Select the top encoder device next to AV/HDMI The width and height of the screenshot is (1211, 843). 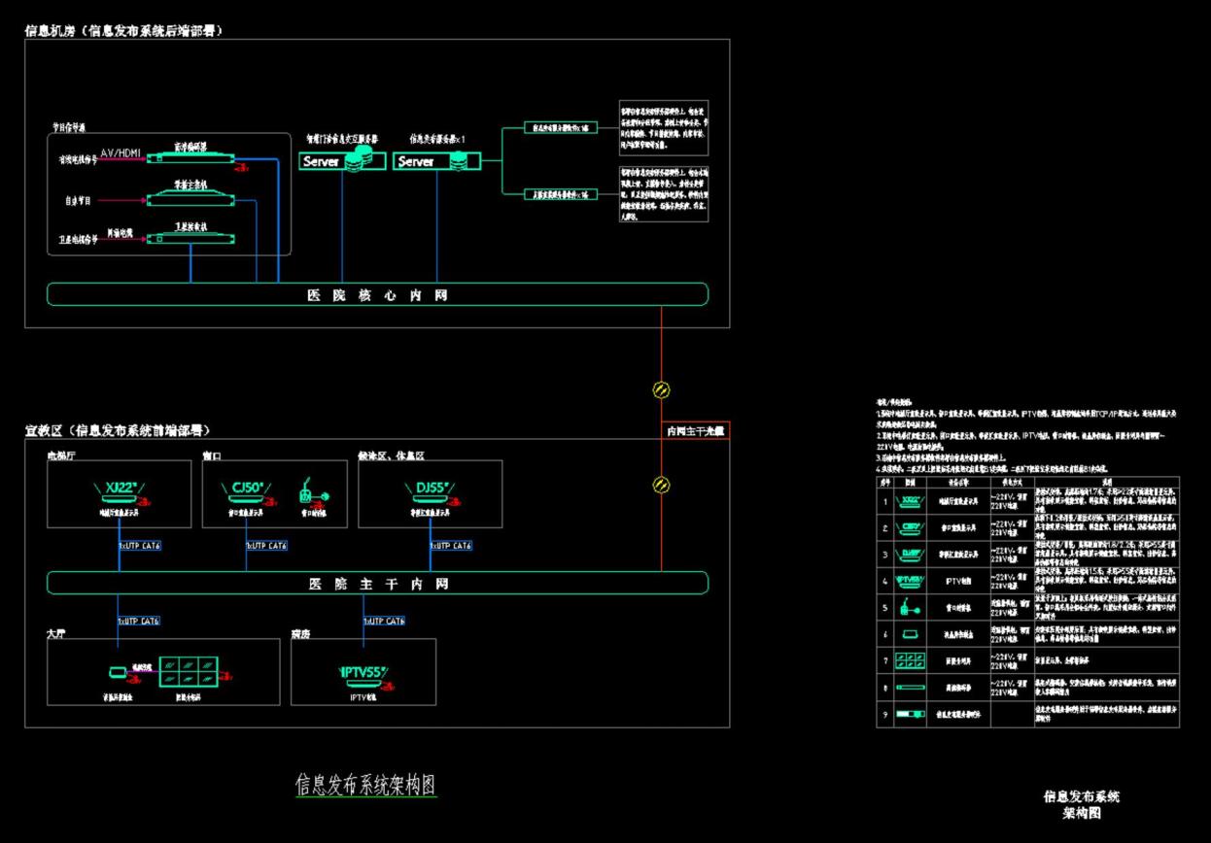click(x=190, y=159)
